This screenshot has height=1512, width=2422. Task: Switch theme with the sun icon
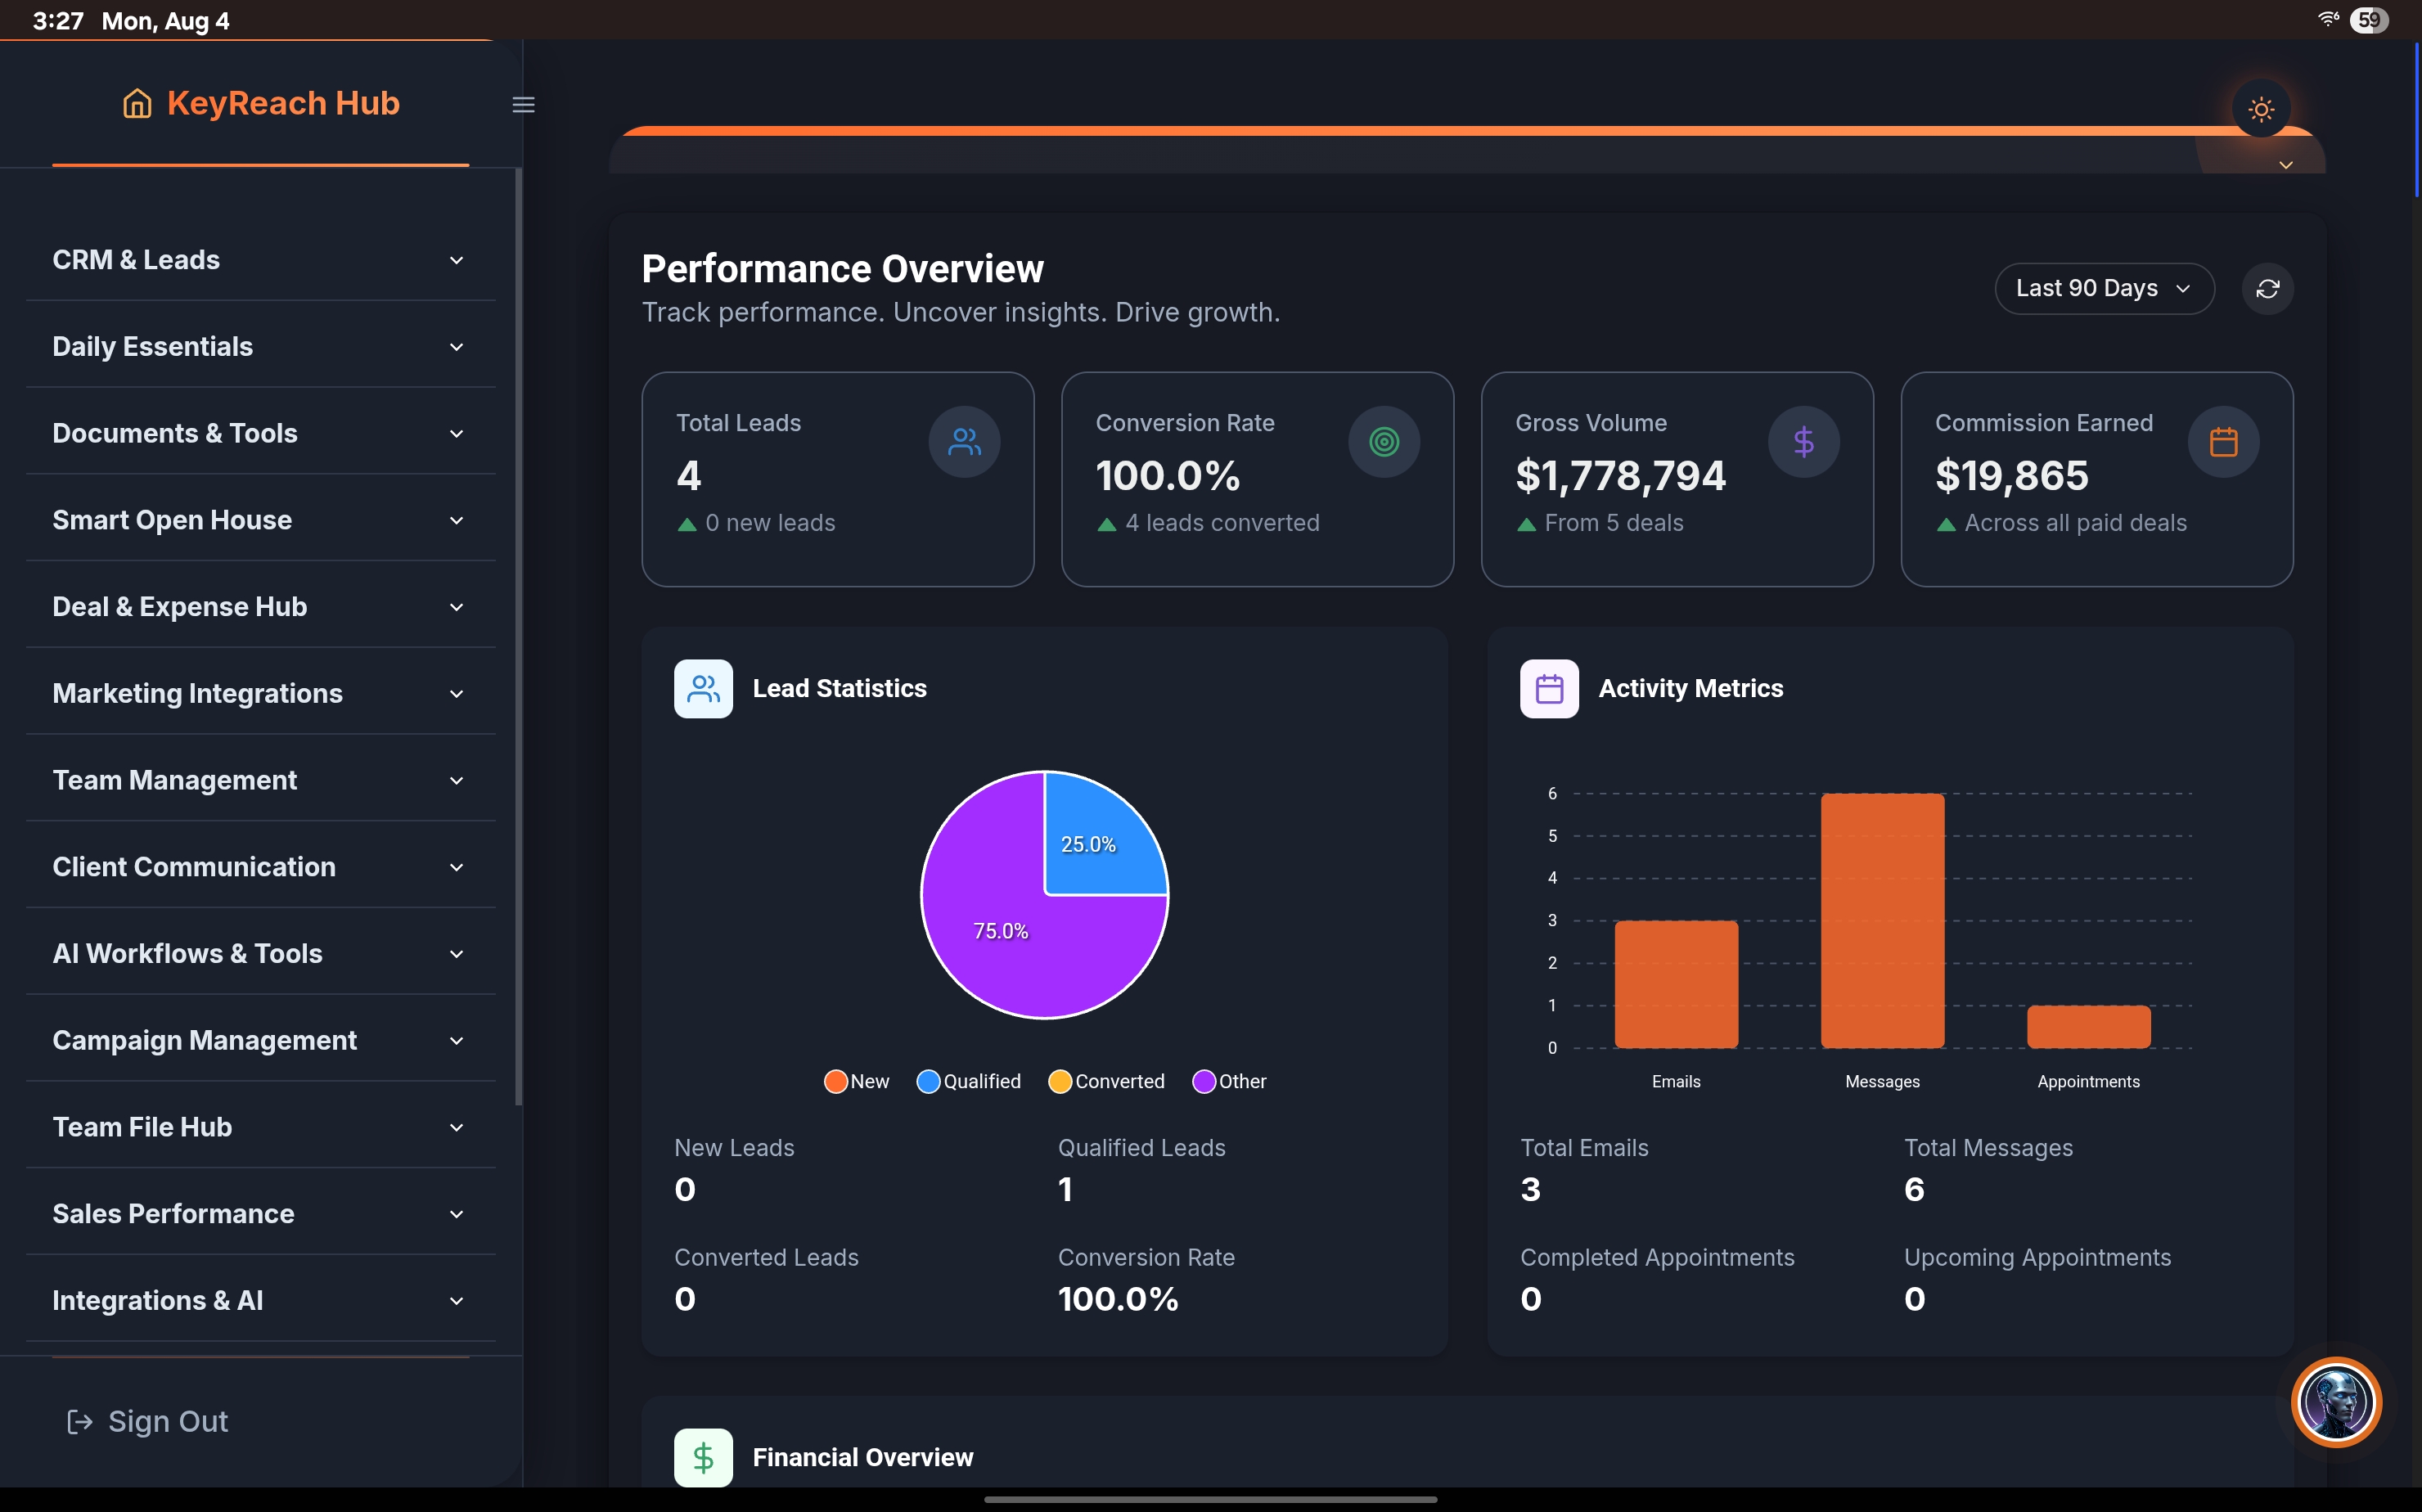click(x=2261, y=109)
